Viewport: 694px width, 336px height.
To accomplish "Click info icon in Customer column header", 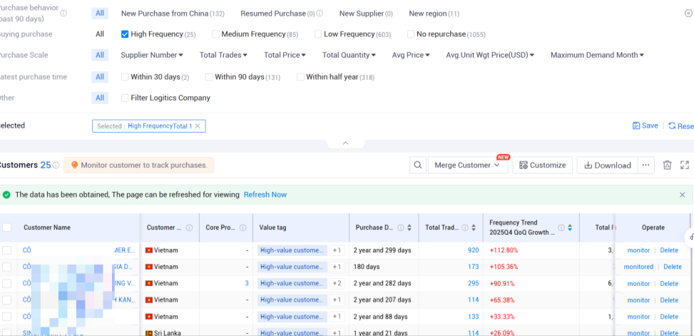I will pyautogui.click(x=190, y=228).
